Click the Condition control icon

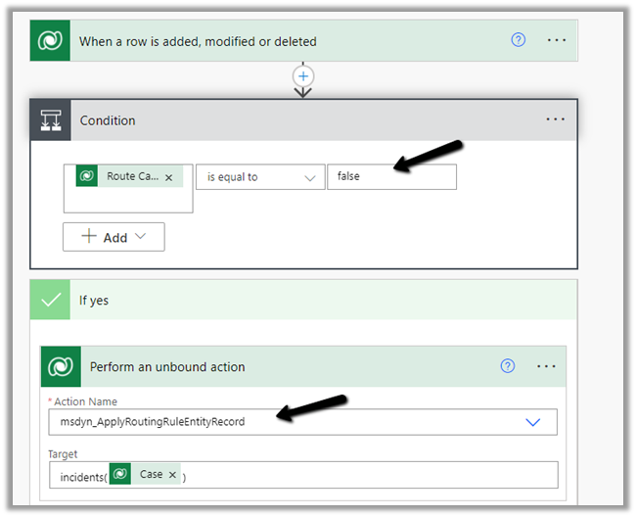point(51,120)
